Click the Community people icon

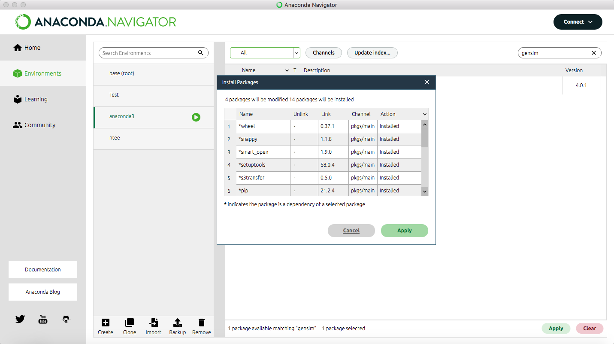pyautogui.click(x=18, y=125)
